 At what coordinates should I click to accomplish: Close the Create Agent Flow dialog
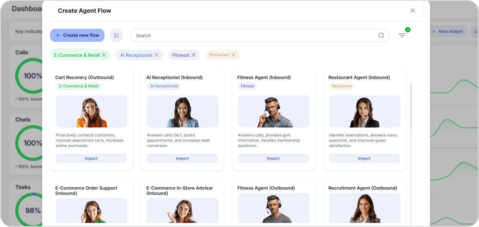click(412, 11)
